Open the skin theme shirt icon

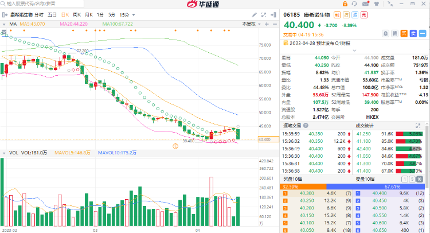377,4
